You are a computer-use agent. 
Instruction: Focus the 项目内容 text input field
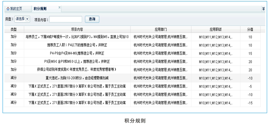65,19
